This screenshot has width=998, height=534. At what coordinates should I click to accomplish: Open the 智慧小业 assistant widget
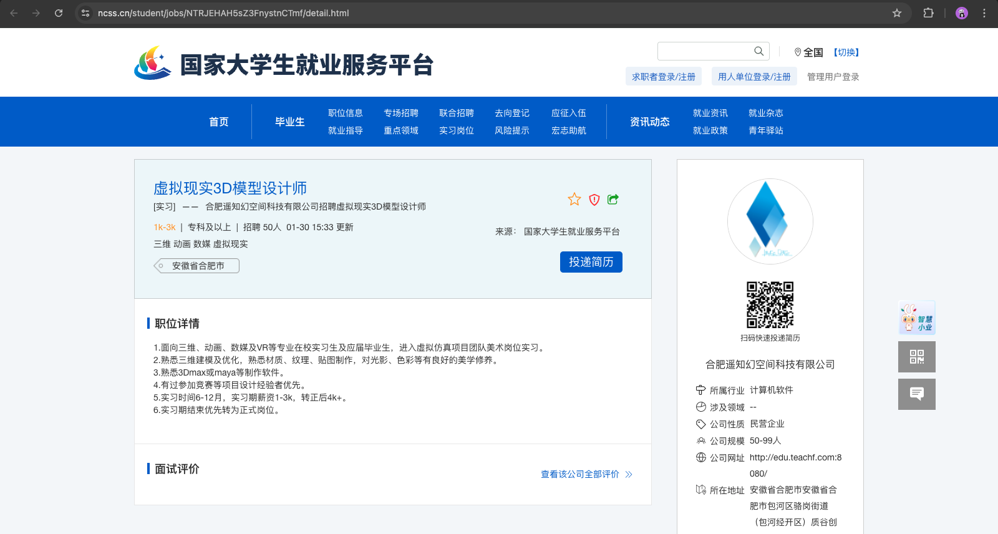pos(916,318)
